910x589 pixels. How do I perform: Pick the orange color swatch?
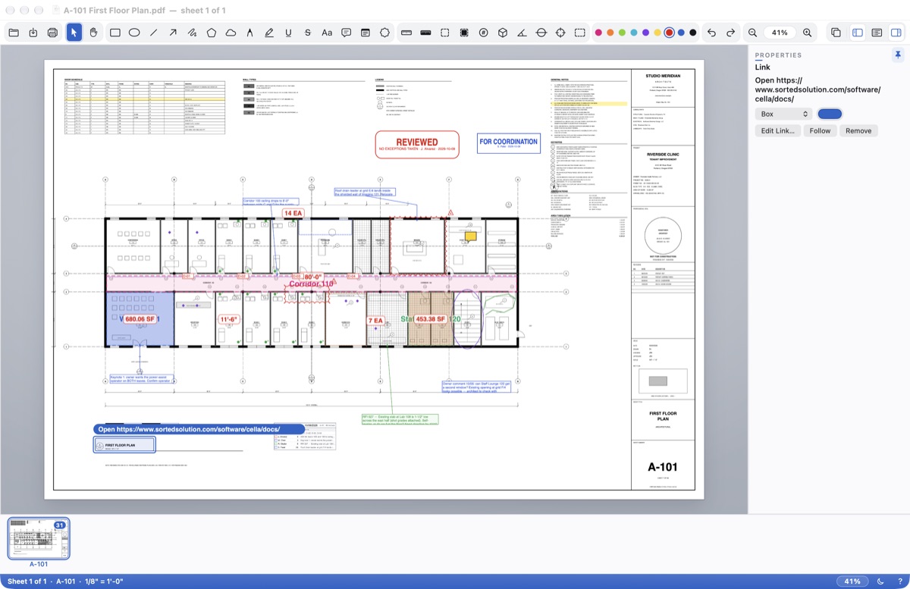pos(610,33)
